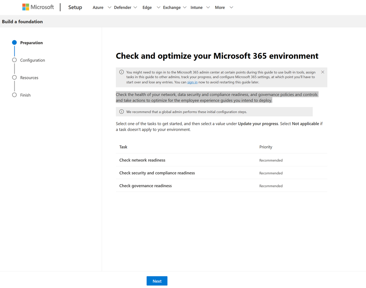Click the highlighted health check description paragraph
366x288 pixels.
point(217,97)
